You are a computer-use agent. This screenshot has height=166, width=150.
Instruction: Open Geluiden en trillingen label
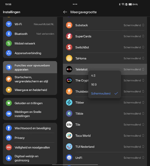tap(28, 103)
